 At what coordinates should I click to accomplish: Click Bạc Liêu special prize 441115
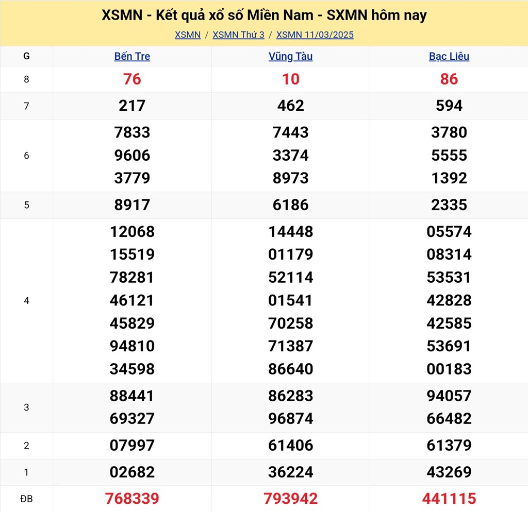point(449,499)
